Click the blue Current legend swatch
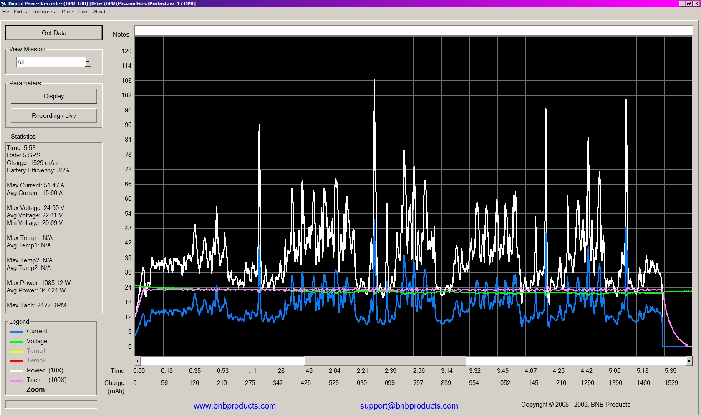701x417 pixels. (x=16, y=332)
